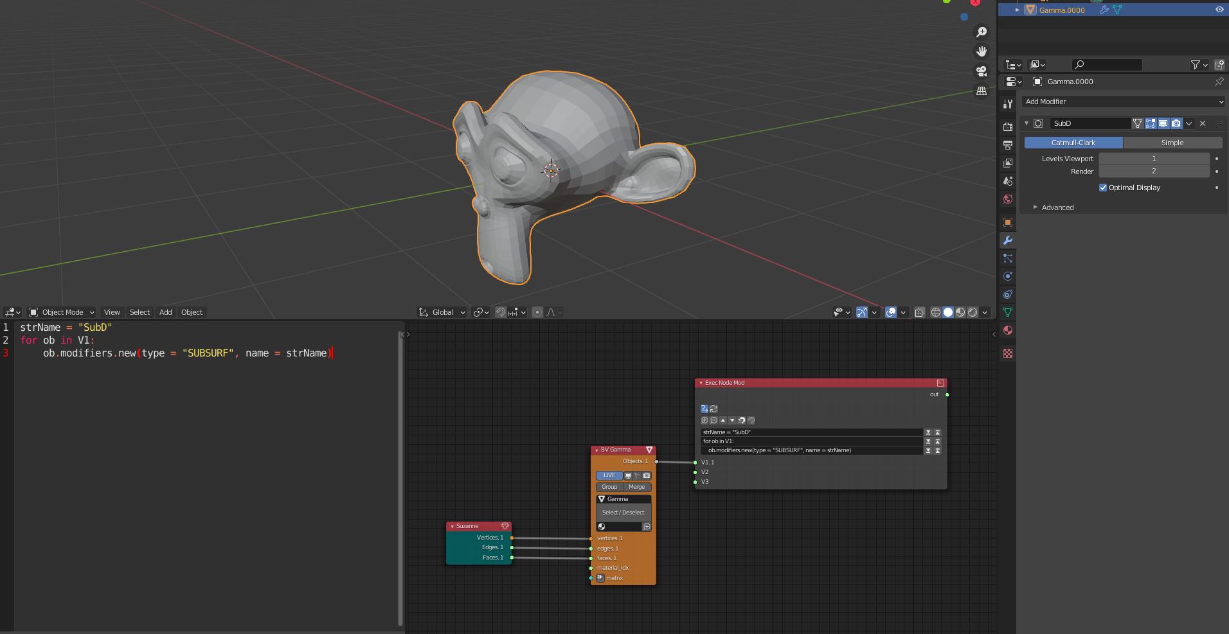Open the Render properties tab

click(1008, 127)
